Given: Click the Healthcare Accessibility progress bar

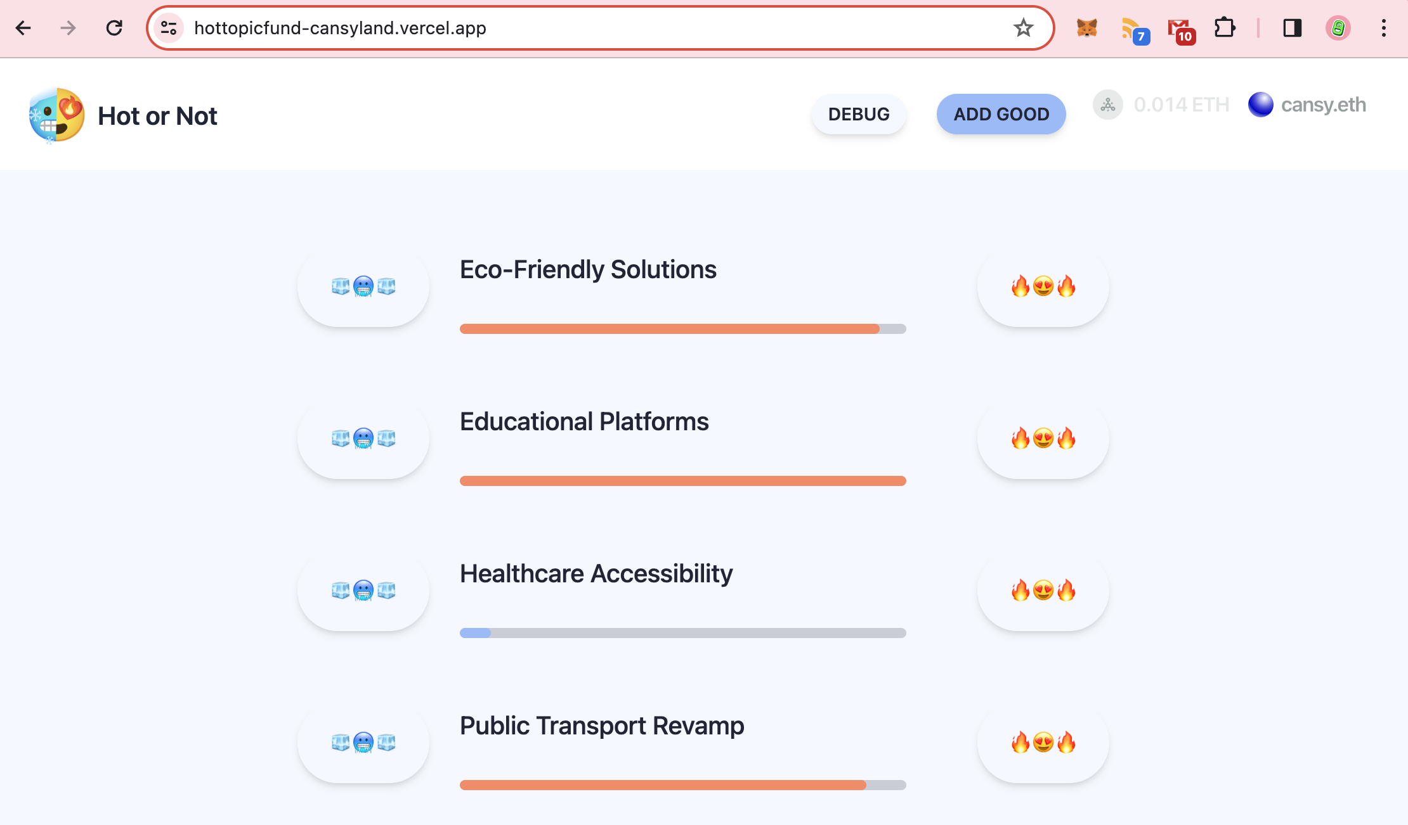Looking at the screenshot, I should point(682,633).
